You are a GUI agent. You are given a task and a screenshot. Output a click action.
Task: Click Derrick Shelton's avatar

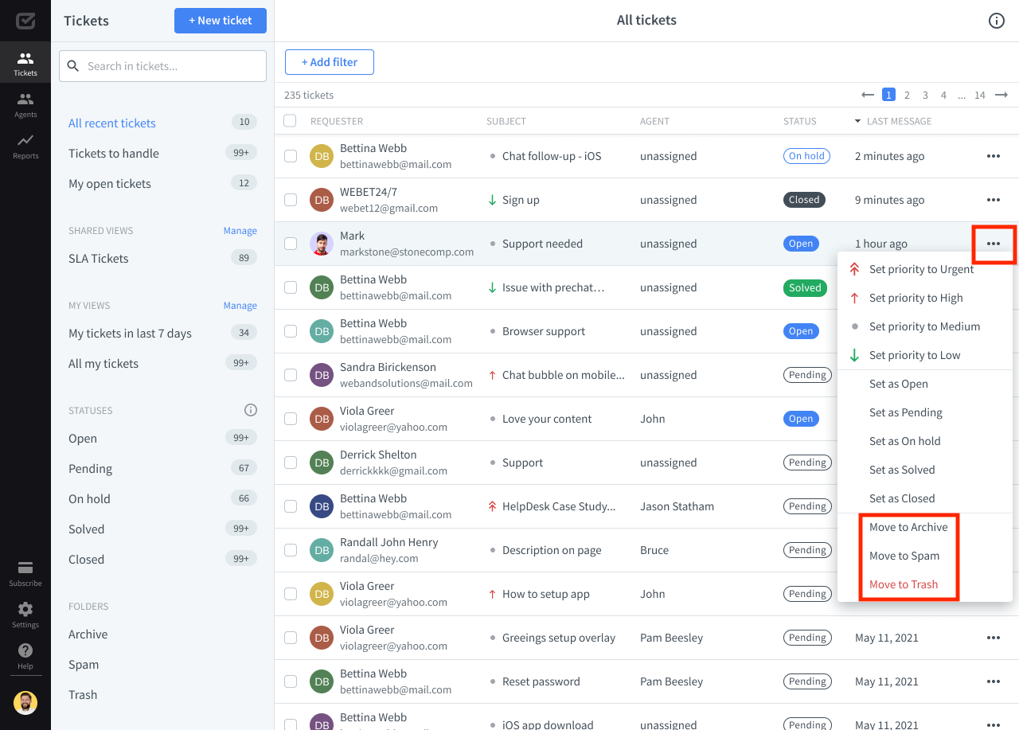[322, 463]
